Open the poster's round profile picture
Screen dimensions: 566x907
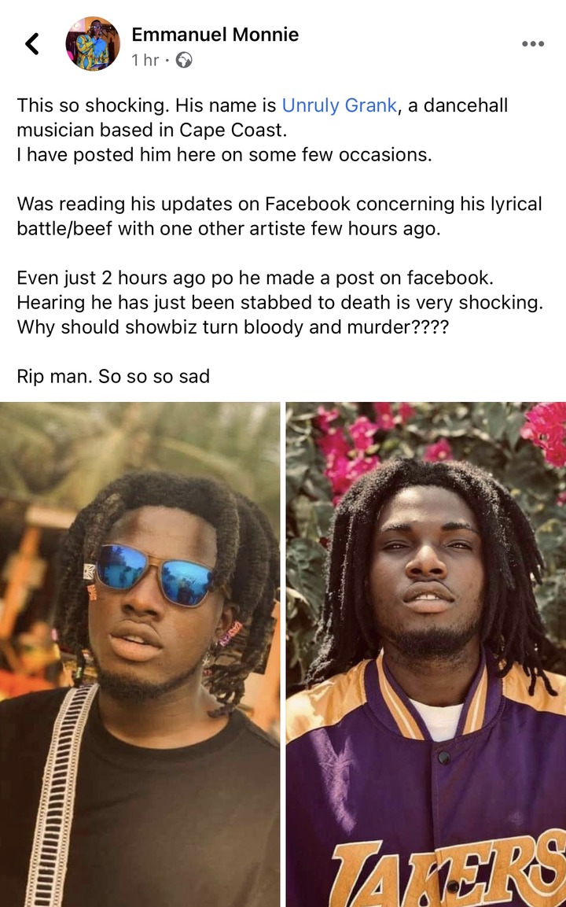click(93, 44)
